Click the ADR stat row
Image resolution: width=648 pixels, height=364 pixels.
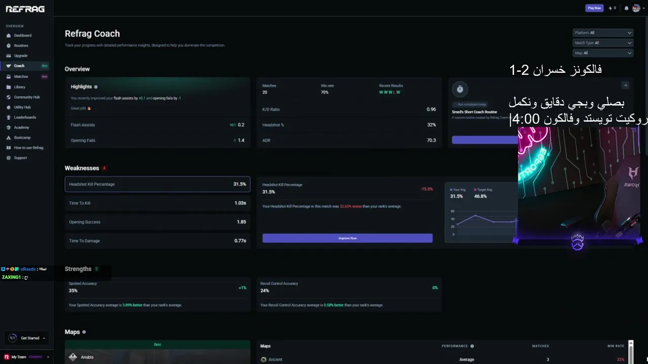(x=349, y=141)
